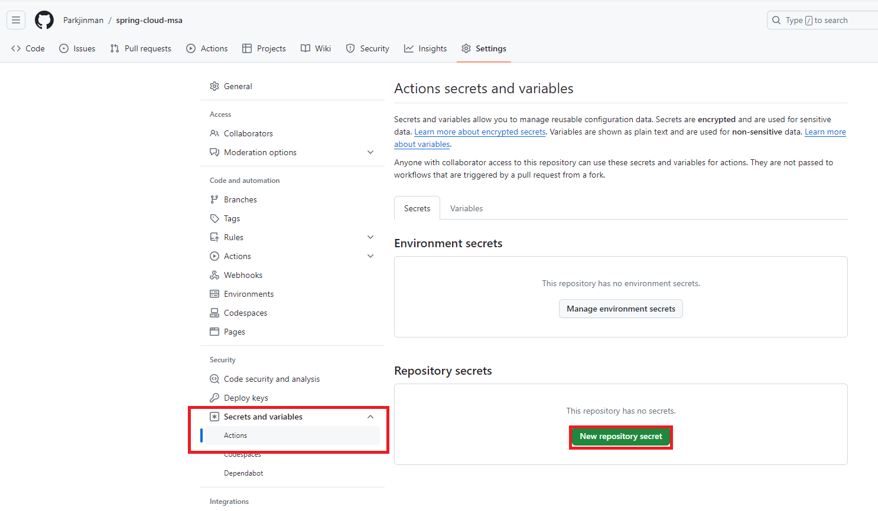Screen dimensions: 878x511
Task: Click the Collaborators people icon
Action: [x=214, y=133]
